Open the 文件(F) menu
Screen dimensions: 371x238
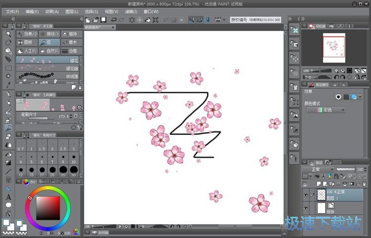pyautogui.click(x=12, y=11)
